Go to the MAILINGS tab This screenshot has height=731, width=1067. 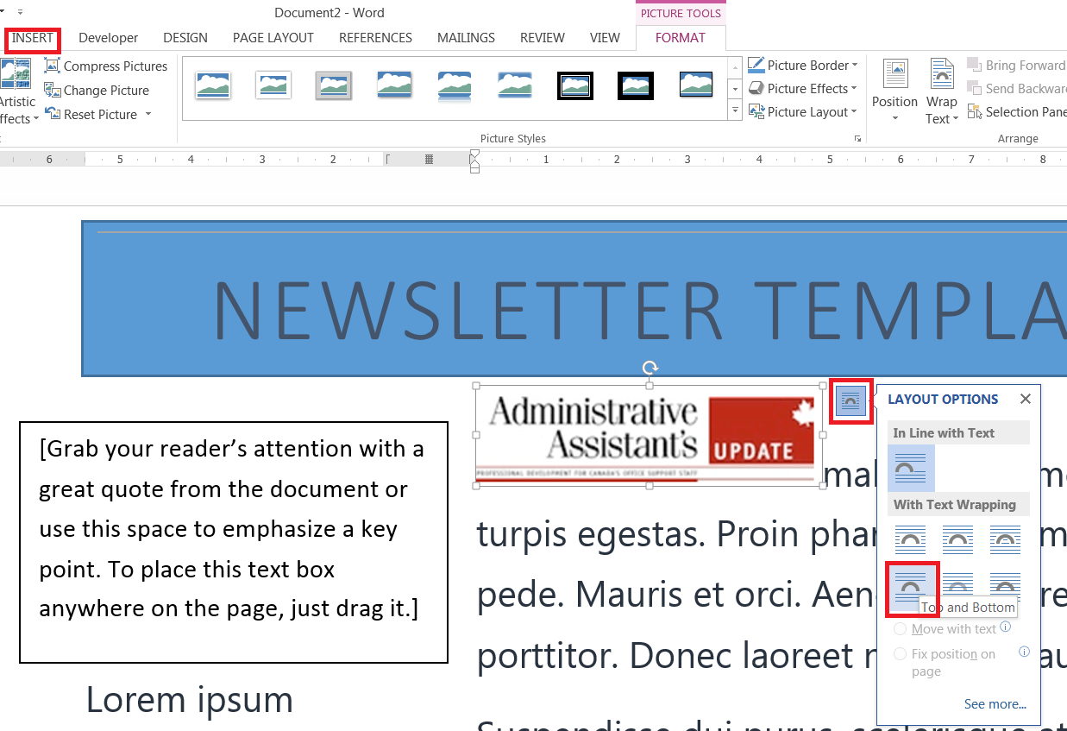[x=466, y=38]
